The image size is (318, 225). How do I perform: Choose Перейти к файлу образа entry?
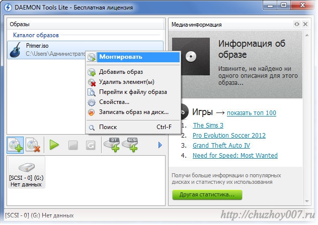pos(133,92)
